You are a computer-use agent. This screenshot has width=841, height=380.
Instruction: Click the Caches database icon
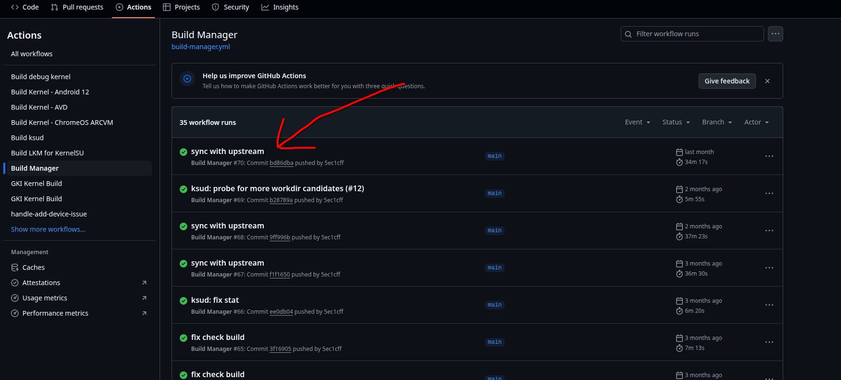point(15,267)
